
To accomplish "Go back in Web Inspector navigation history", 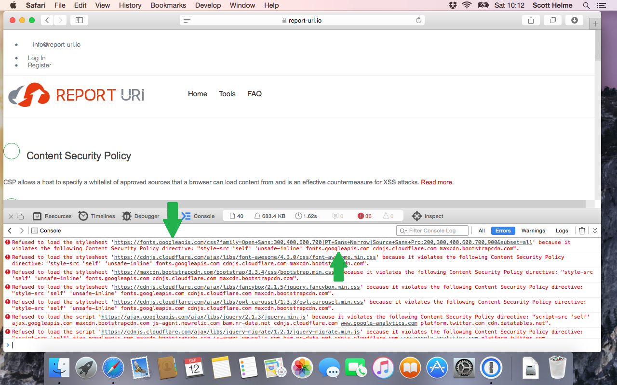I will point(10,231).
